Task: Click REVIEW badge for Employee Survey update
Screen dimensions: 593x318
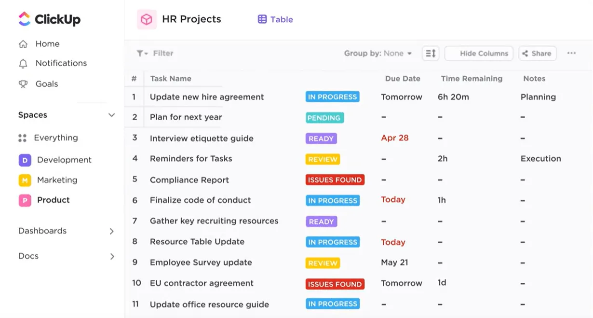Action: pyautogui.click(x=323, y=263)
